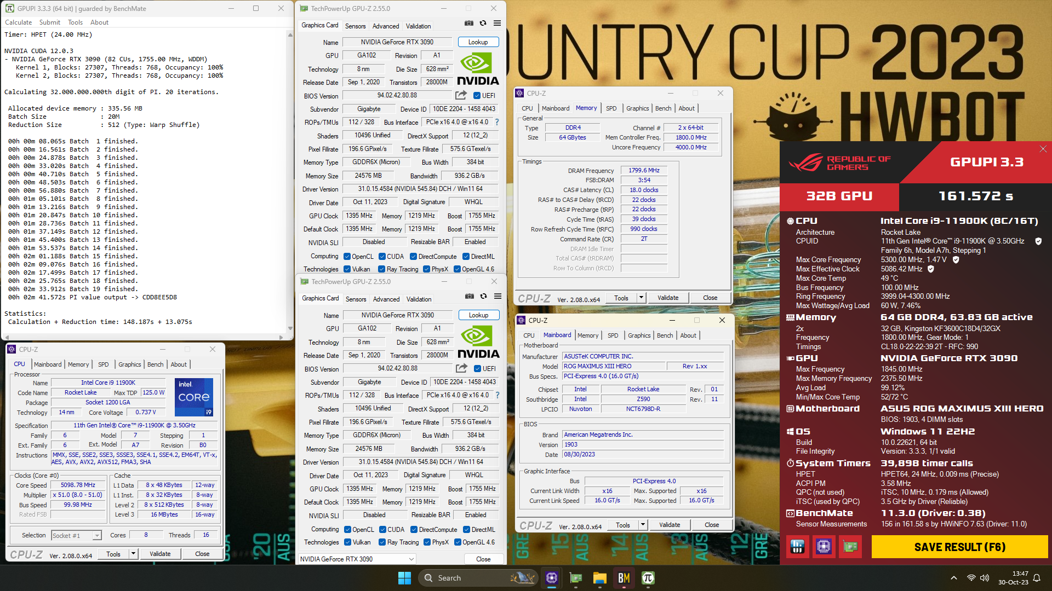The width and height of the screenshot is (1052, 591).
Task: Click the refresh icon in the top GPU-Z window
Action: coord(483,23)
